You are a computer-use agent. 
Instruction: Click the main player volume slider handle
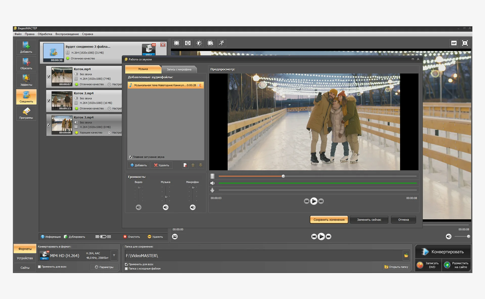[x=469, y=236]
